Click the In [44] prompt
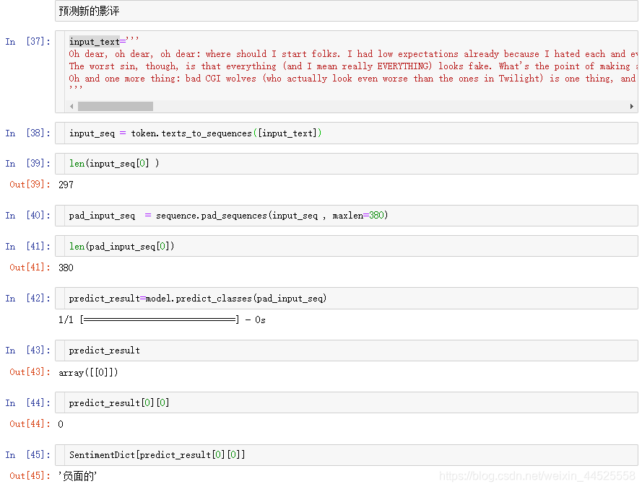The image size is (642, 489). [x=28, y=402]
